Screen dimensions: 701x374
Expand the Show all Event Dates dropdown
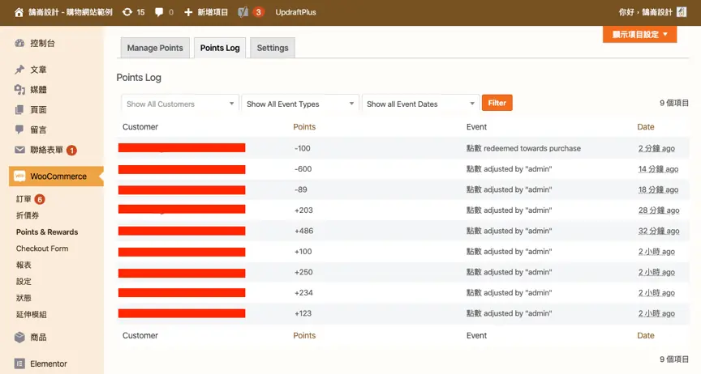pyautogui.click(x=420, y=104)
